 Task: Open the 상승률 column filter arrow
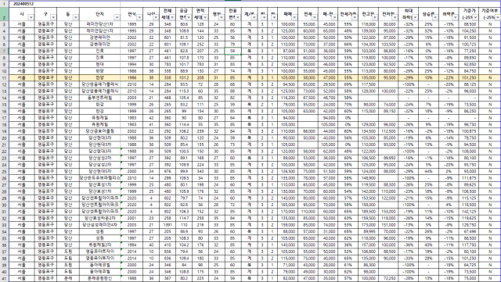(x=435, y=17)
